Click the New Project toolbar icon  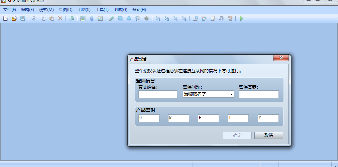point(5,18)
